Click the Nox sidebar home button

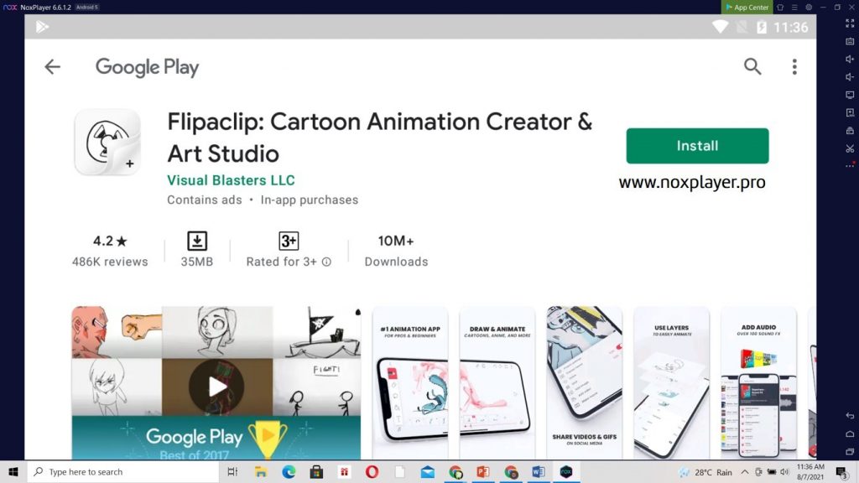coord(850,434)
